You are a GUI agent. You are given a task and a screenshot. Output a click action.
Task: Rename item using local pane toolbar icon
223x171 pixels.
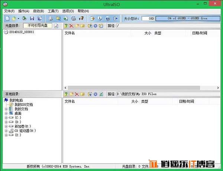pyautogui.click(x=83, y=94)
